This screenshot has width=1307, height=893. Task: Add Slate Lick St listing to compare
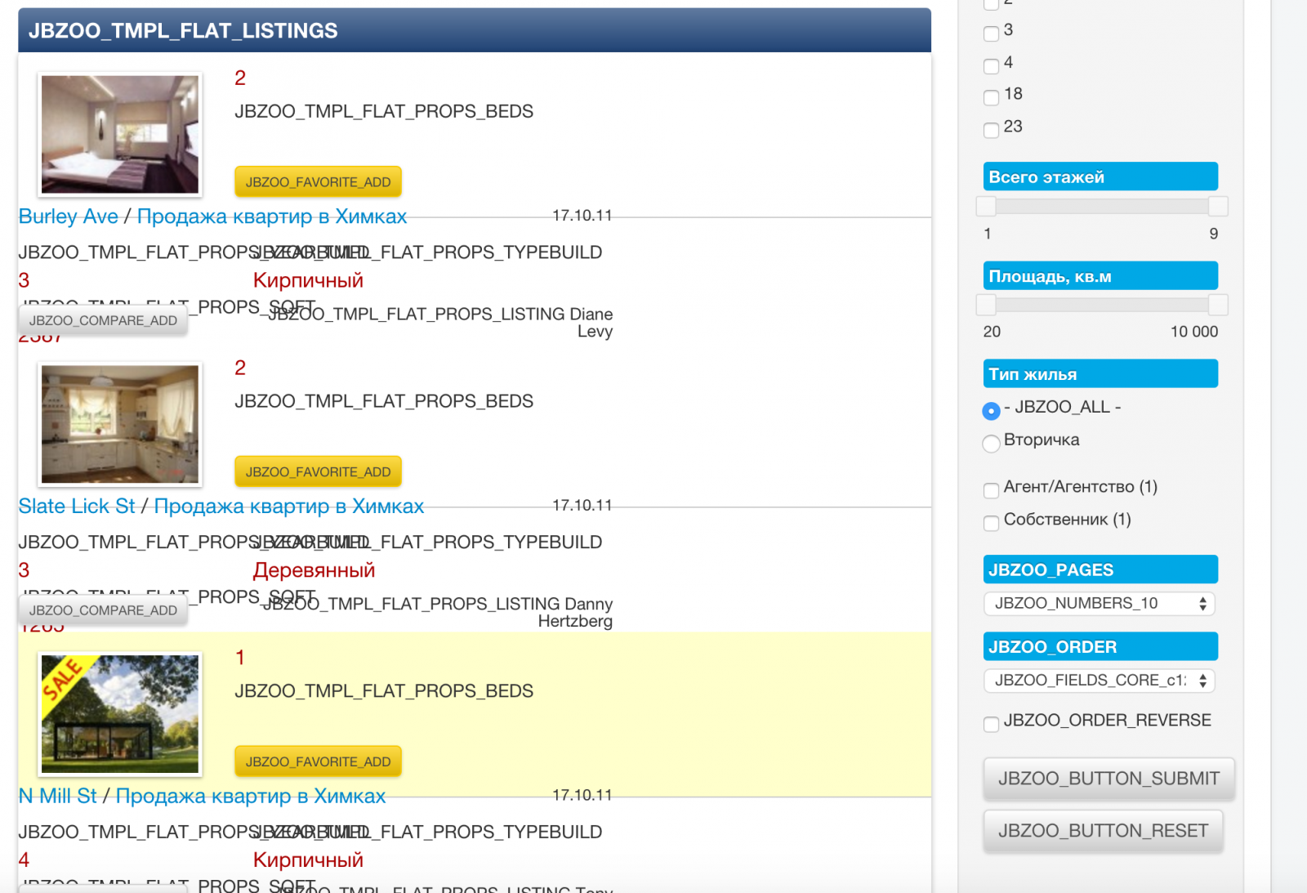(103, 611)
